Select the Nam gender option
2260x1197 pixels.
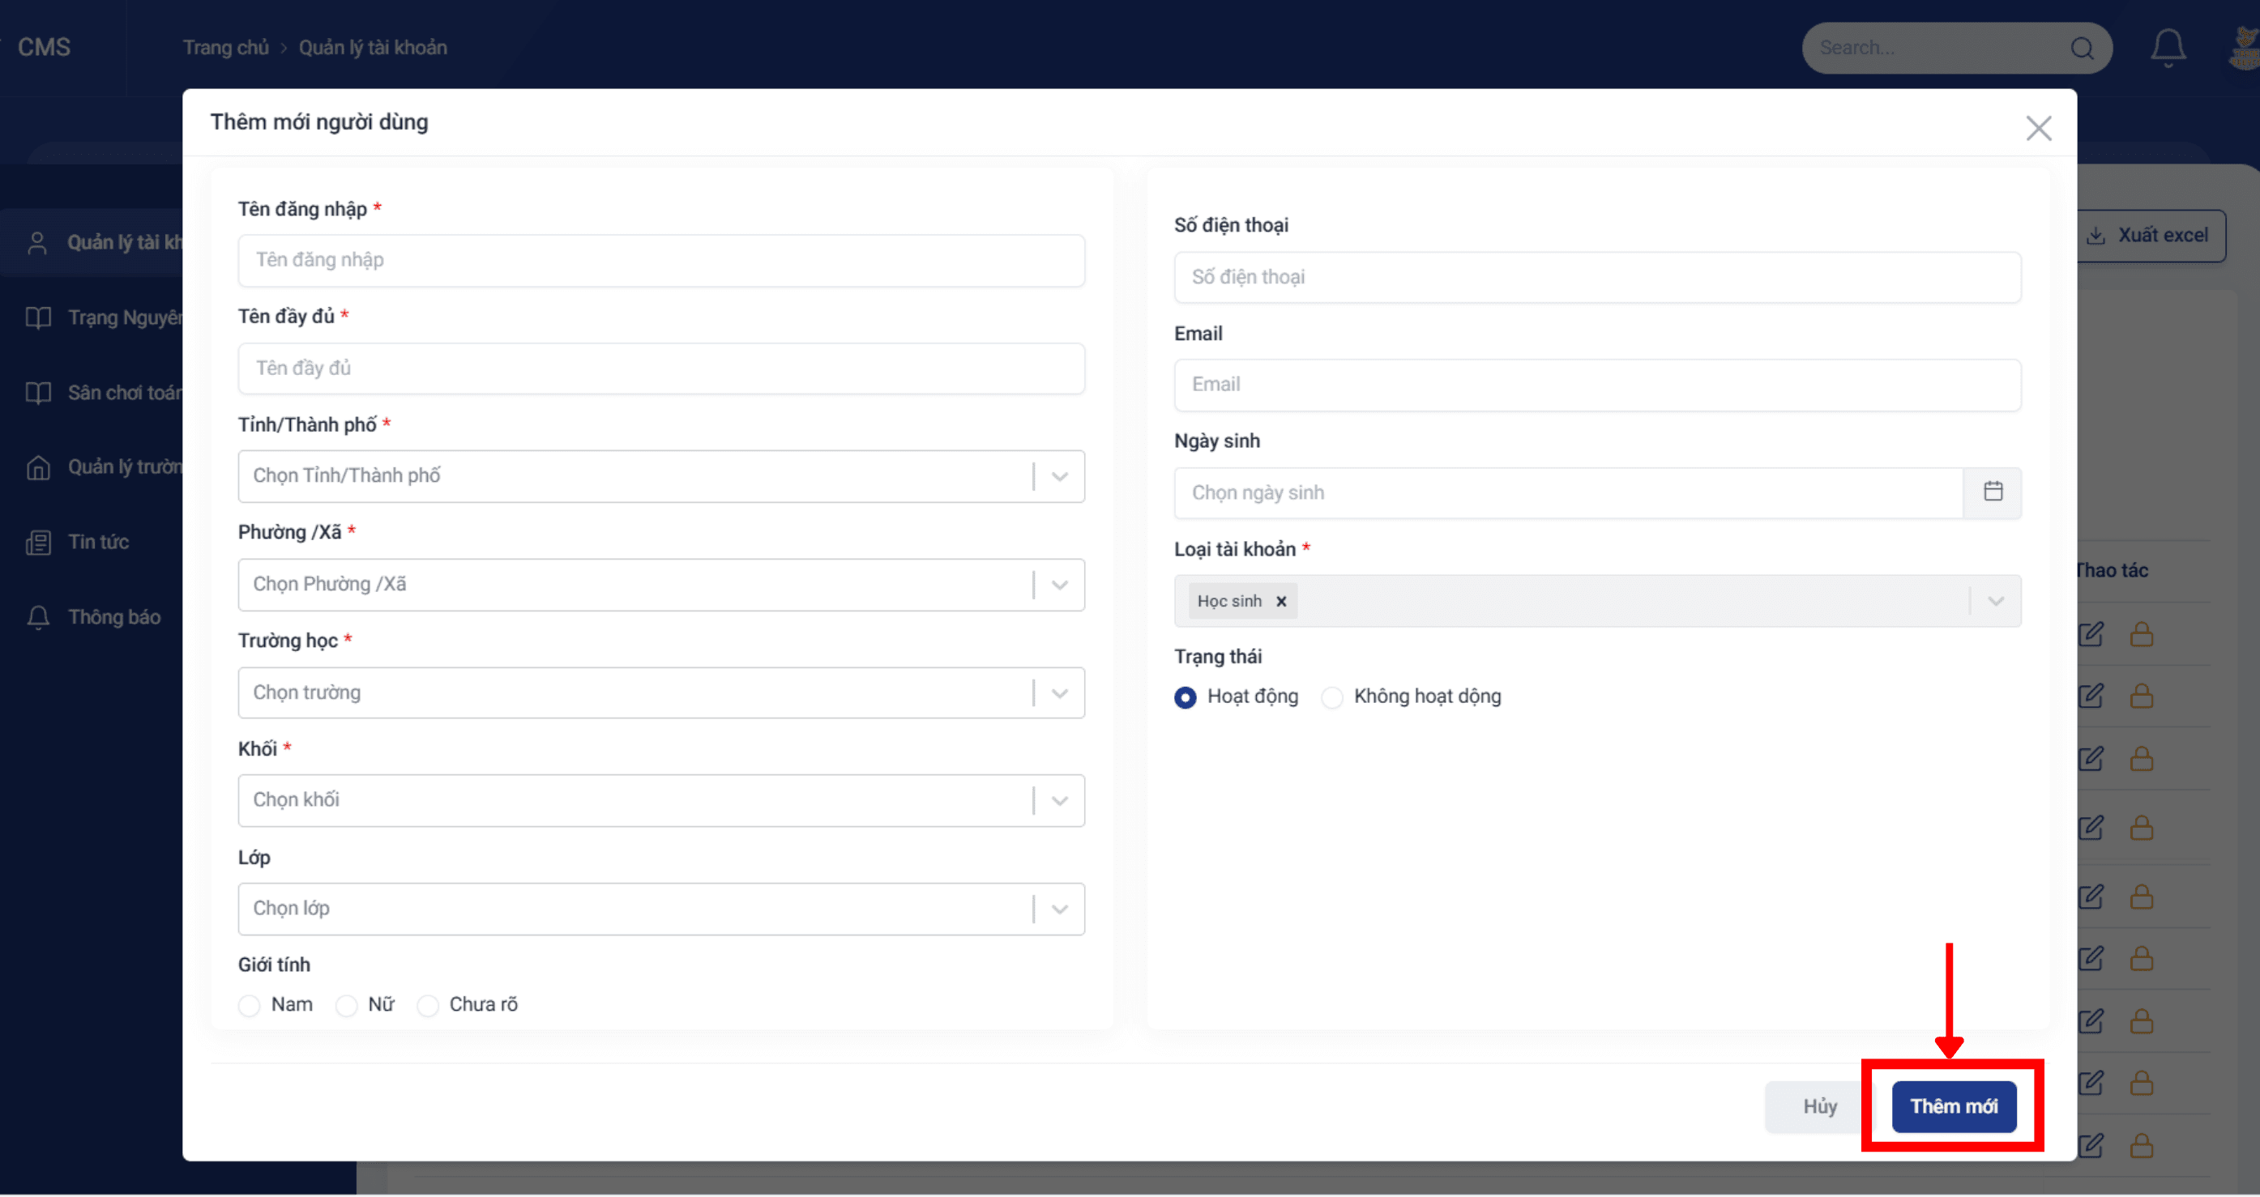(x=250, y=1005)
